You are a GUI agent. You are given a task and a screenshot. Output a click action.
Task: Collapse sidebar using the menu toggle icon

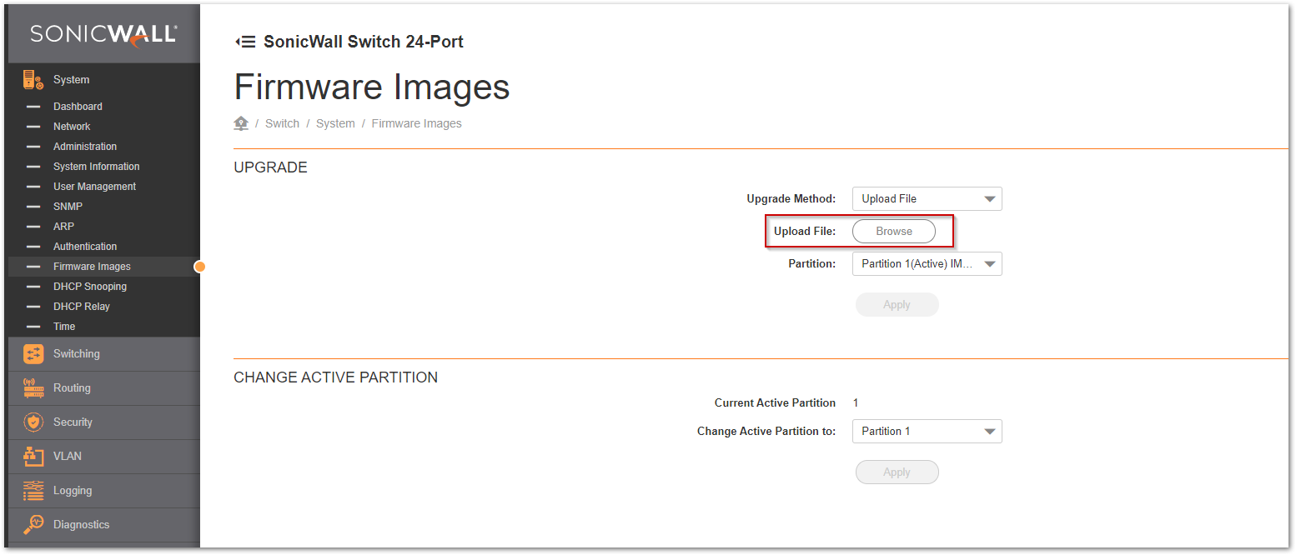(x=245, y=42)
